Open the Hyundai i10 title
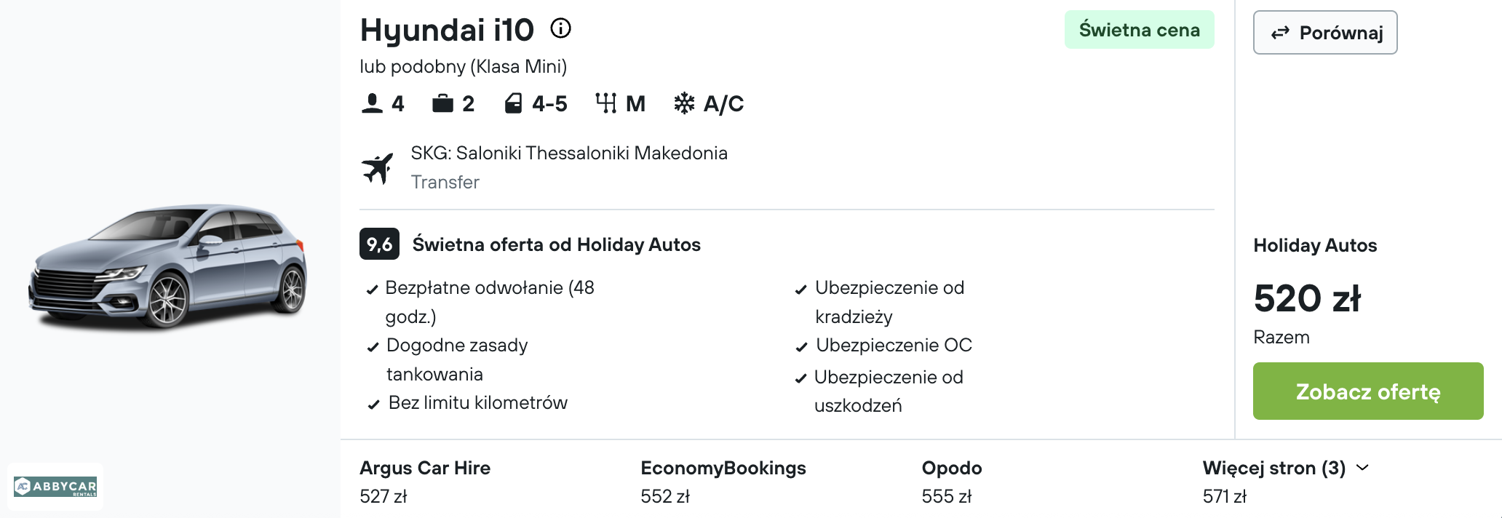Image resolution: width=1502 pixels, height=518 pixels. point(447,31)
